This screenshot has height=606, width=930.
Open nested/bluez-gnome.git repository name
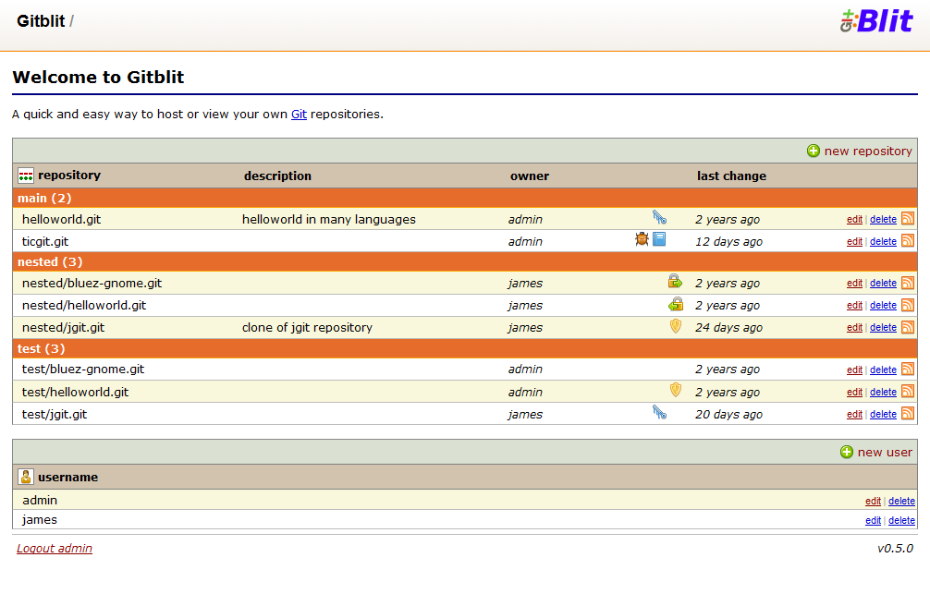[x=92, y=284]
